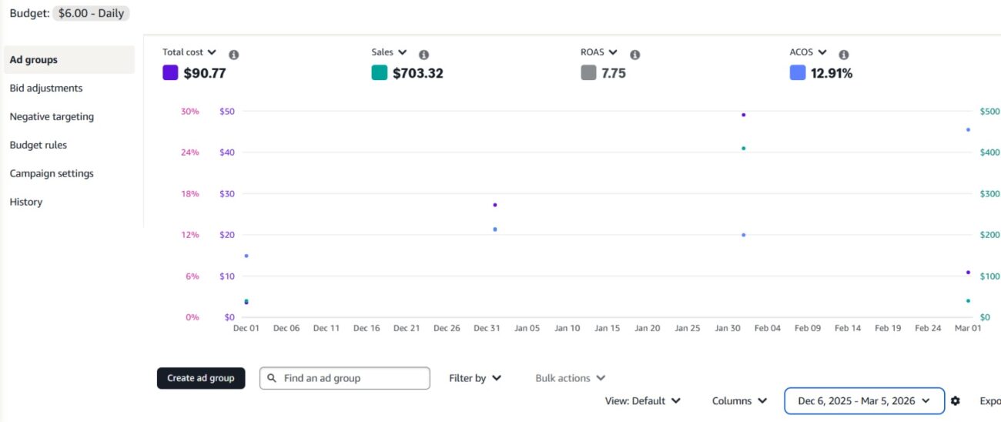The width and height of the screenshot is (1001, 422).
Task: Open Campaign settings in sidebar
Action: tap(52, 173)
